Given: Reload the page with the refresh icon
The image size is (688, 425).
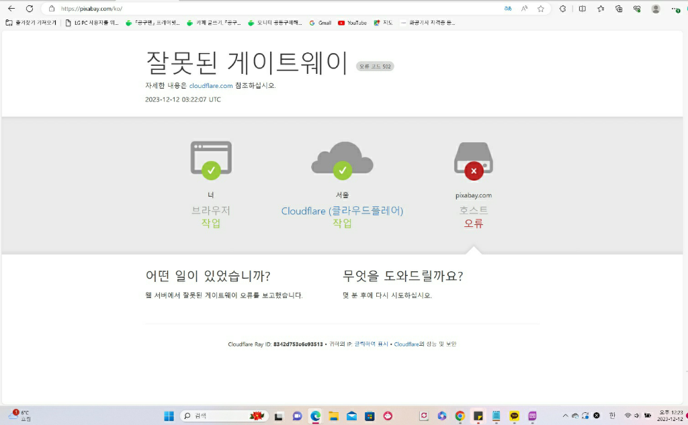Looking at the screenshot, I should 29,9.
